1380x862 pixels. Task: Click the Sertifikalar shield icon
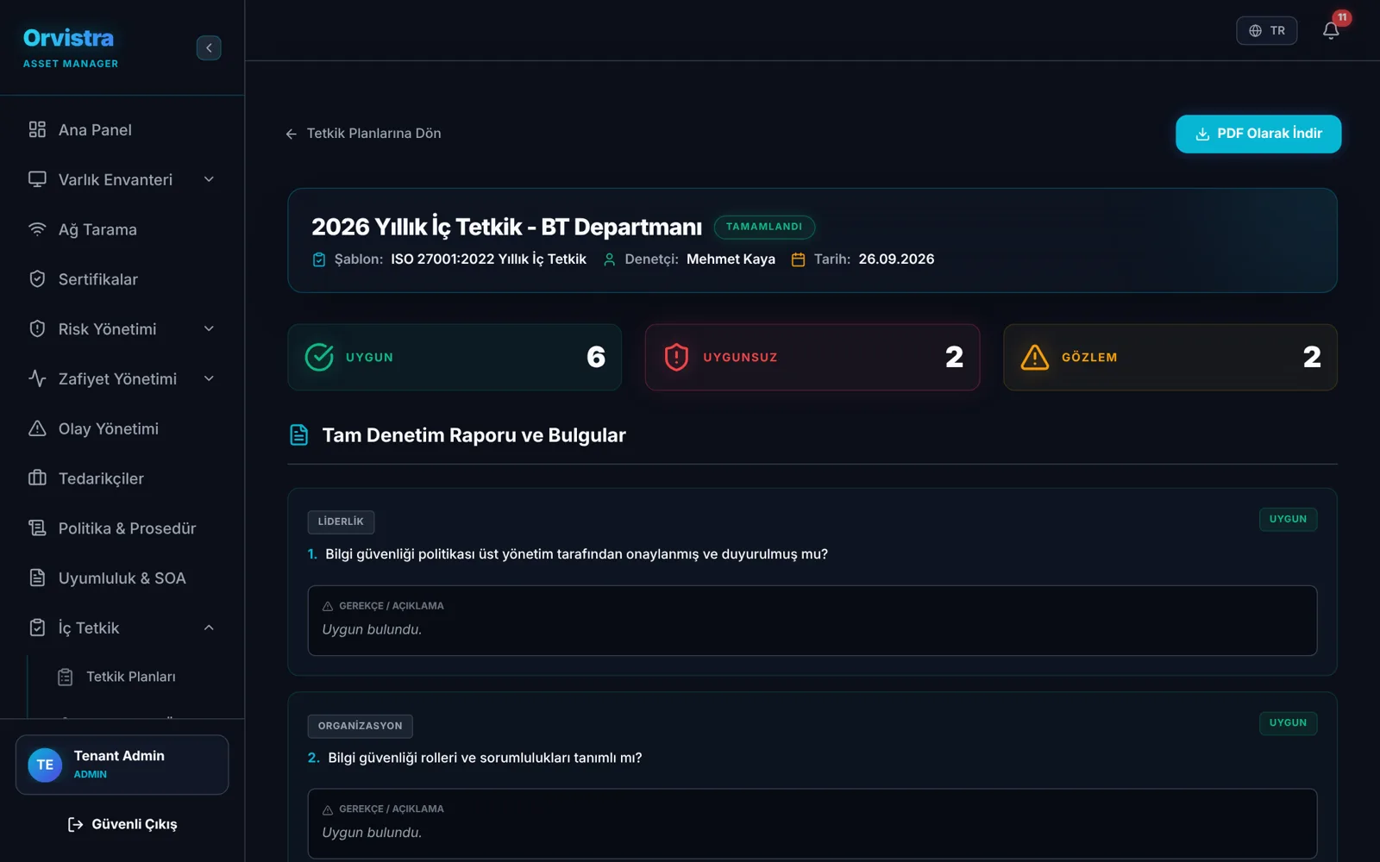click(37, 279)
